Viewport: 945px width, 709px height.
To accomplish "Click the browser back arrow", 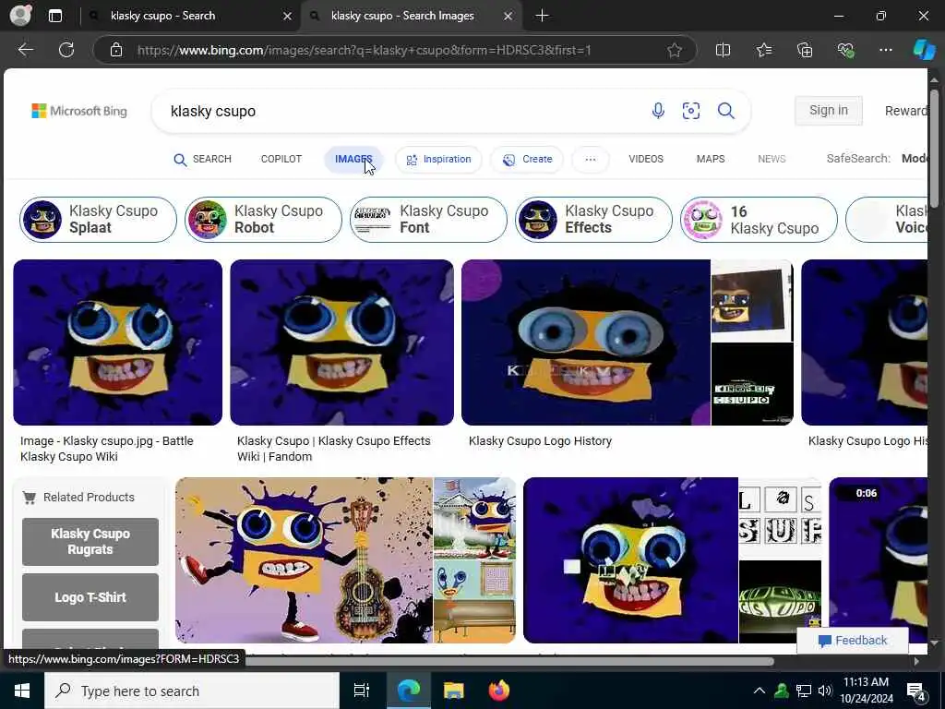I will [25, 50].
